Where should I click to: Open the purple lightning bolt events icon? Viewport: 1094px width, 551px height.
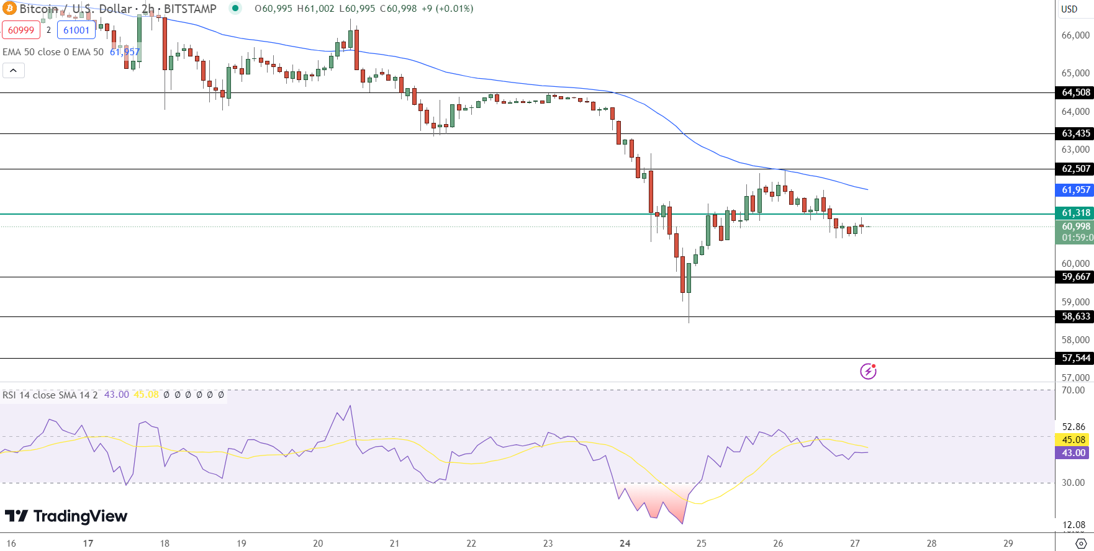867,371
